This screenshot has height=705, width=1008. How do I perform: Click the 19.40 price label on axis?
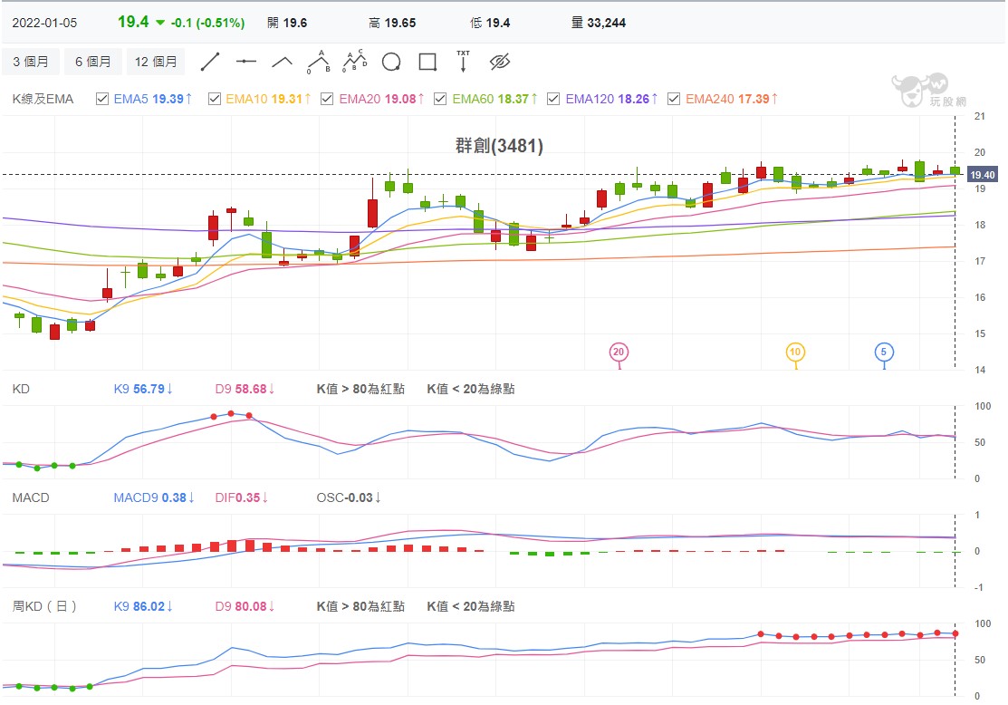point(982,175)
